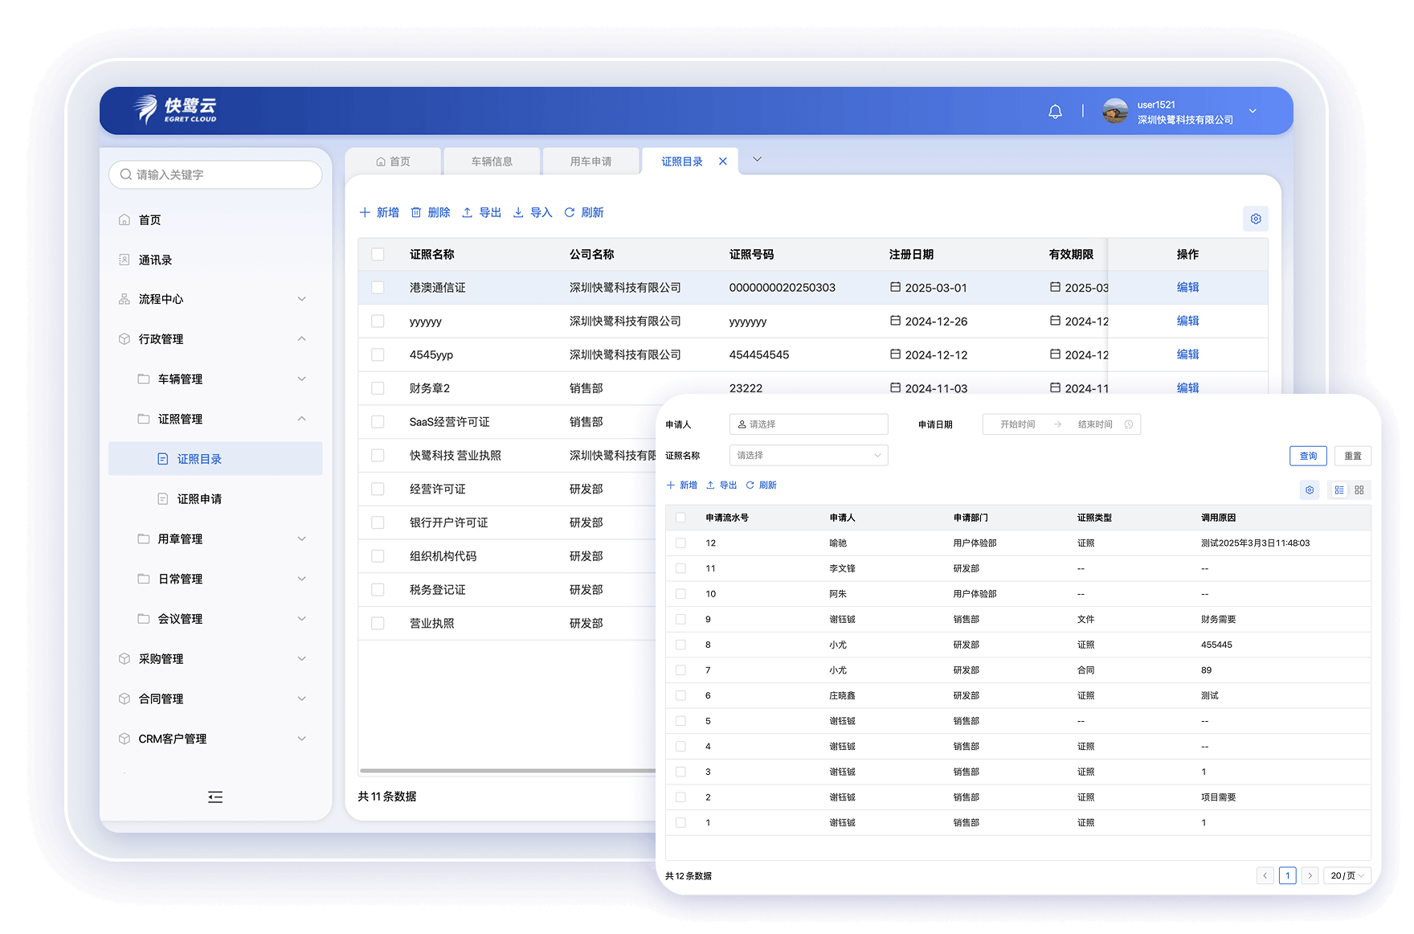The width and height of the screenshot is (1414, 934).
Task: Toggle the select-all checkbox beside 证照名称
Action: tap(378, 254)
